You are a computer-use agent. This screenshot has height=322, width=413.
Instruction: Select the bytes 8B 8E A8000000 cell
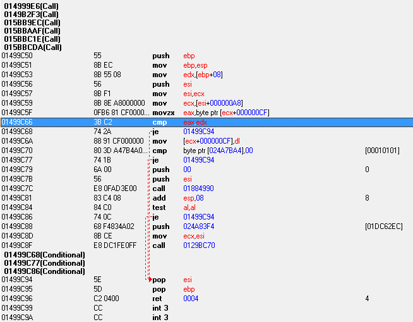119,103
